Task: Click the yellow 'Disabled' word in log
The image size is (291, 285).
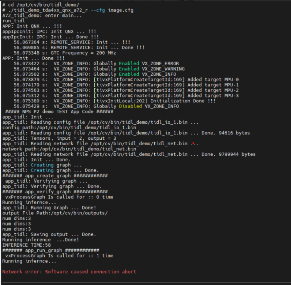Action: pyautogui.click(x=130, y=106)
